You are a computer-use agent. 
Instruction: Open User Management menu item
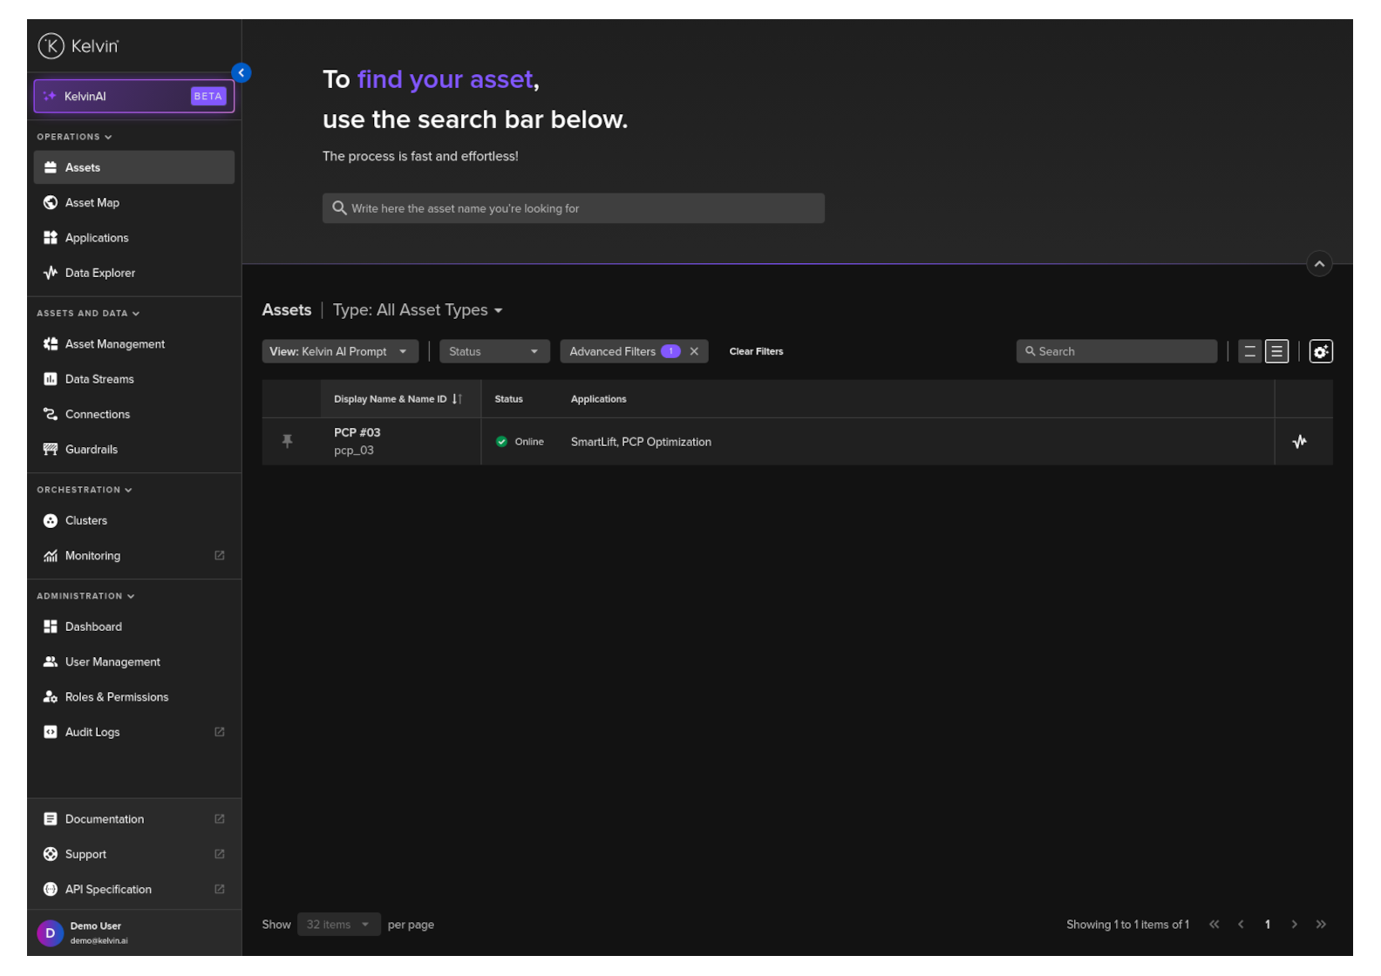tap(112, 662)
